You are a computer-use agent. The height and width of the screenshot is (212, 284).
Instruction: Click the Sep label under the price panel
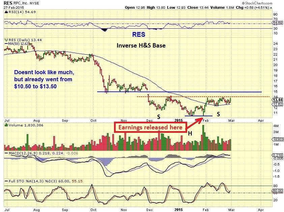pos(65,121)
